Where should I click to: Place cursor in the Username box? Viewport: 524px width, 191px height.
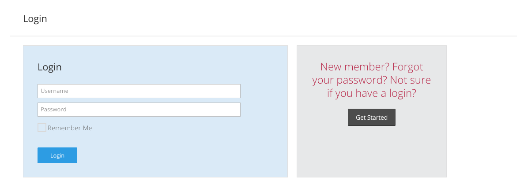click(x=139, y=91)
